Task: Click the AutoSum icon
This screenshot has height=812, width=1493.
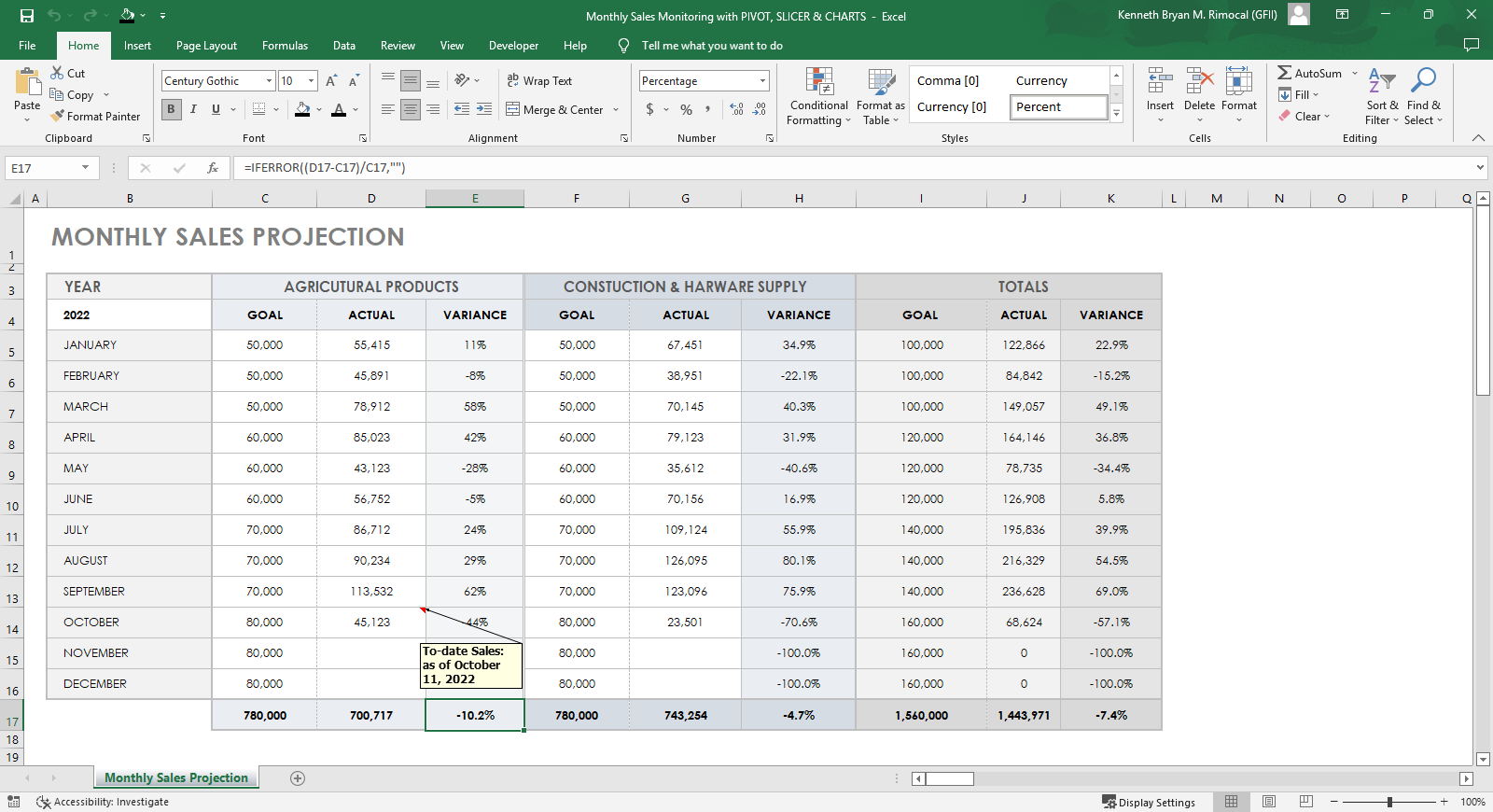Action: tap(1285, 73)
